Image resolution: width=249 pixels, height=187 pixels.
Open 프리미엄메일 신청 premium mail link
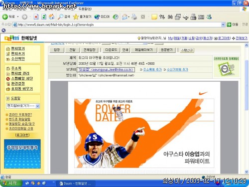click(21, 129)
